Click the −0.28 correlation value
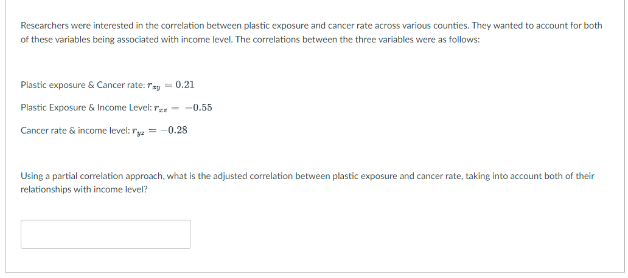 click(x=174, y=130)
